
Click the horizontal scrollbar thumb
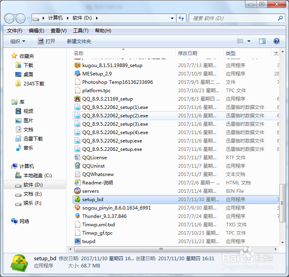pos(161,249)
